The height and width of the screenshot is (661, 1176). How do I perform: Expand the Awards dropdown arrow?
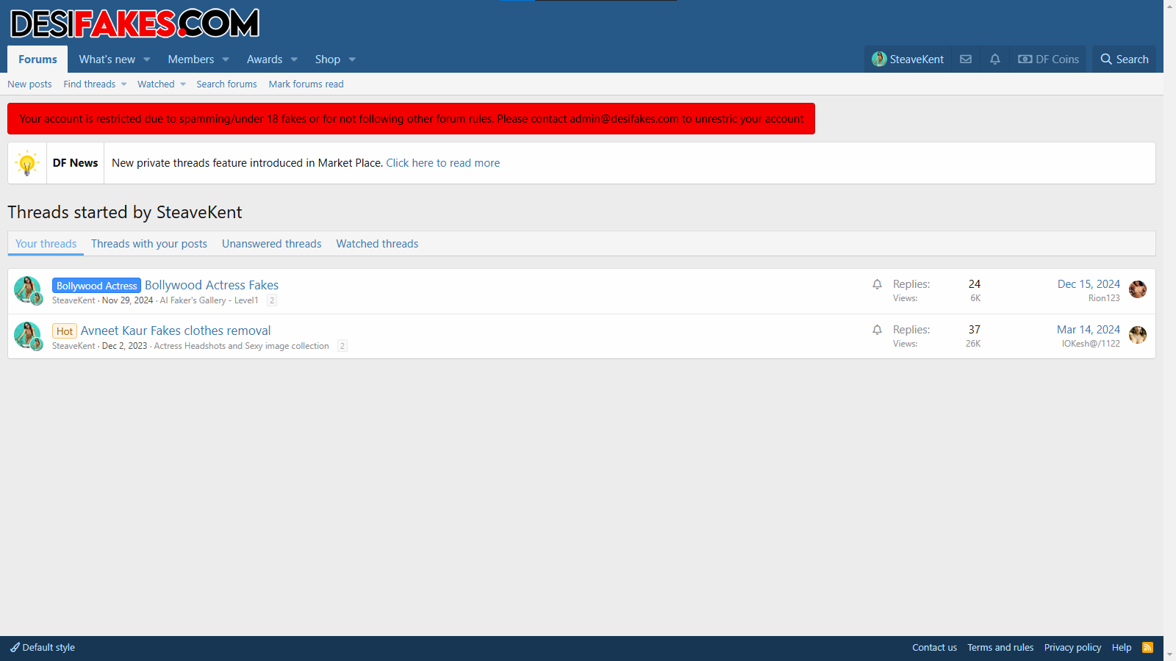click(294, 59)
